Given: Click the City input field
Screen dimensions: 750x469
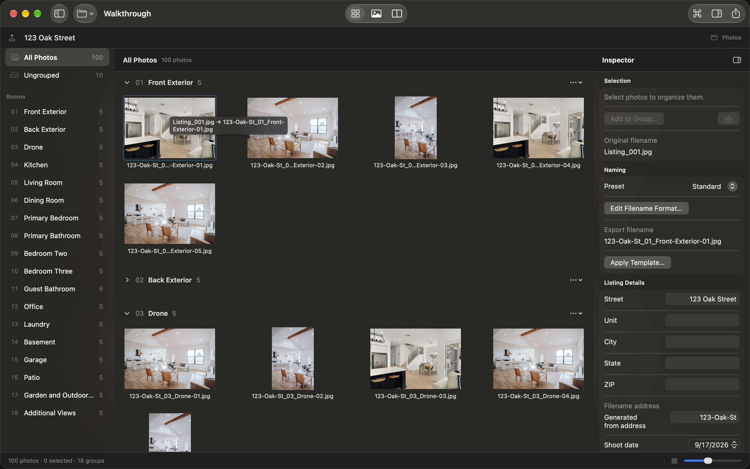Looking at the screenshot, I should [x=702, y=342].
